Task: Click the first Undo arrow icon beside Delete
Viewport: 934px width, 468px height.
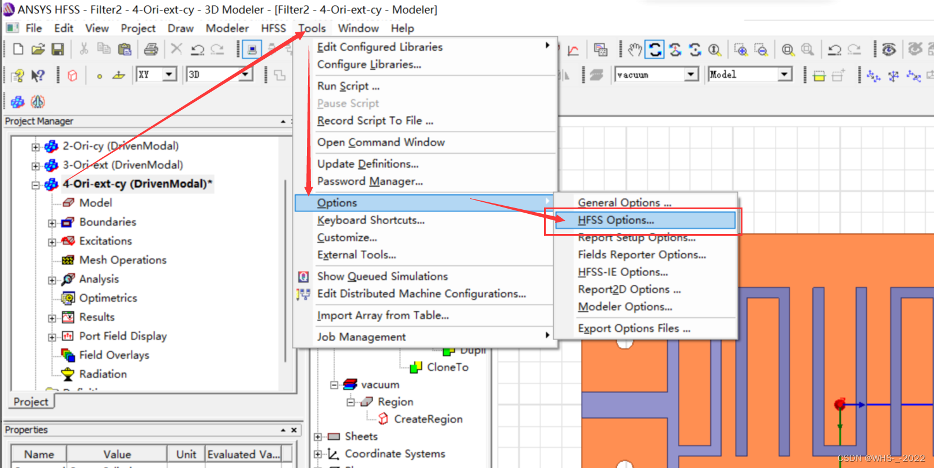Action: 197,50
